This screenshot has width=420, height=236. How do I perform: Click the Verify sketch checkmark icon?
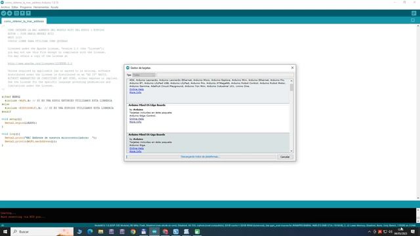(3, 13)
